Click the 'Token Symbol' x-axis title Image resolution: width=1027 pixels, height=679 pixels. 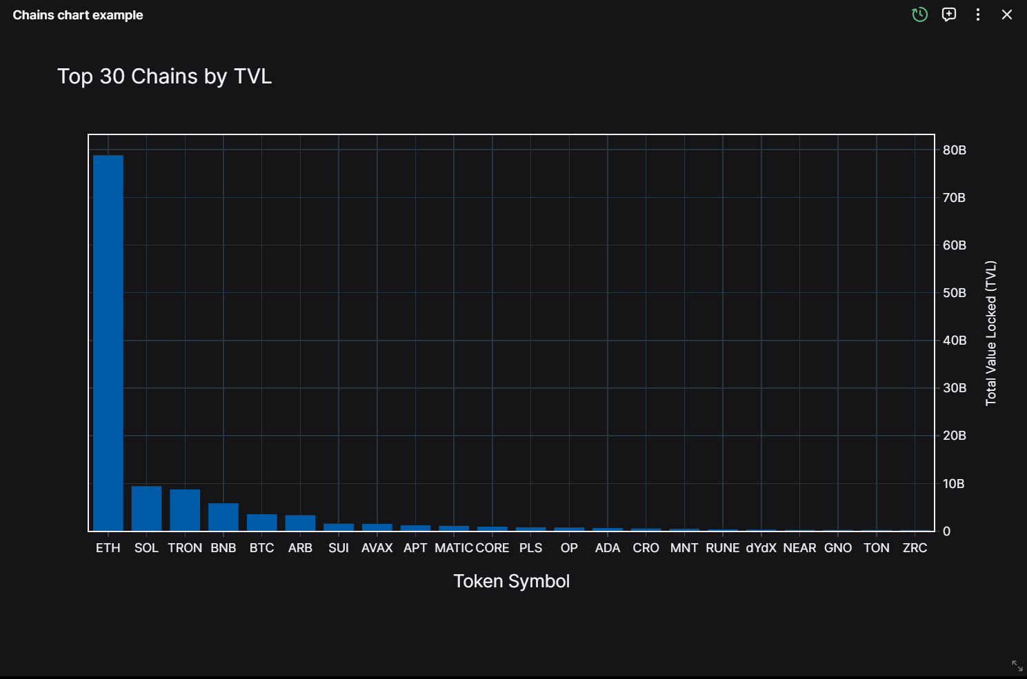(512, 581)
